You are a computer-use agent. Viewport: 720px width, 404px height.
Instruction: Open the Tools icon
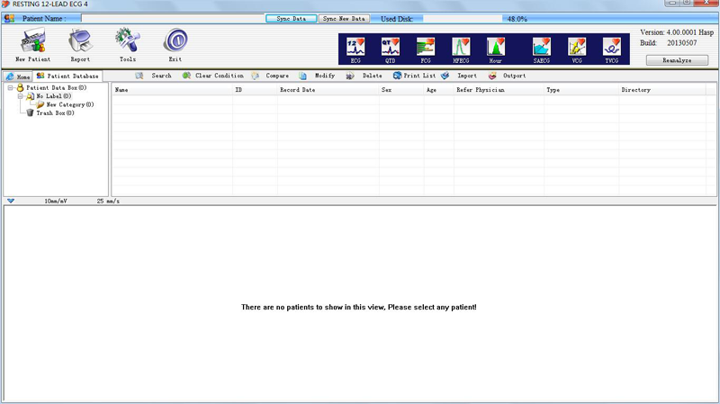(x=128, y=41)
